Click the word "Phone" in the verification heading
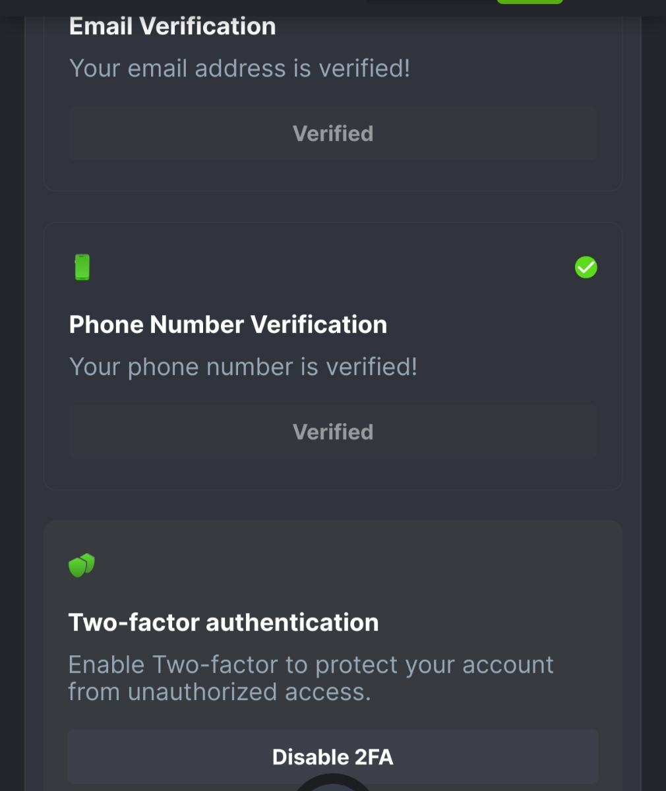This screenshot has width=666, height=791. click(x=106, y=325)
